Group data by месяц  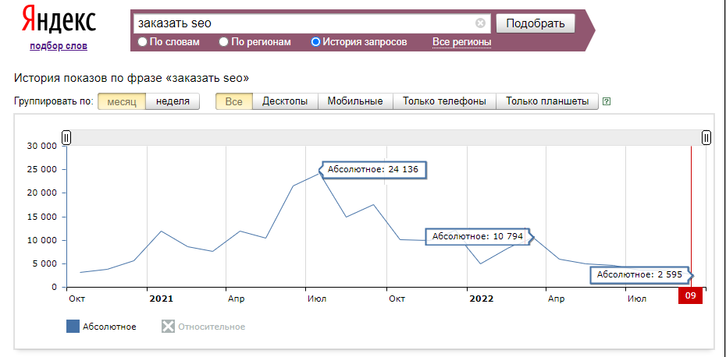(x=122, y=101)
